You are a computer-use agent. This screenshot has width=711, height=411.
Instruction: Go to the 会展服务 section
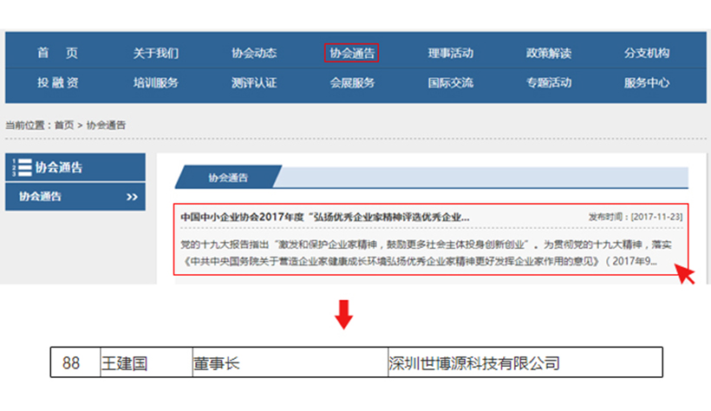[352, 83]
